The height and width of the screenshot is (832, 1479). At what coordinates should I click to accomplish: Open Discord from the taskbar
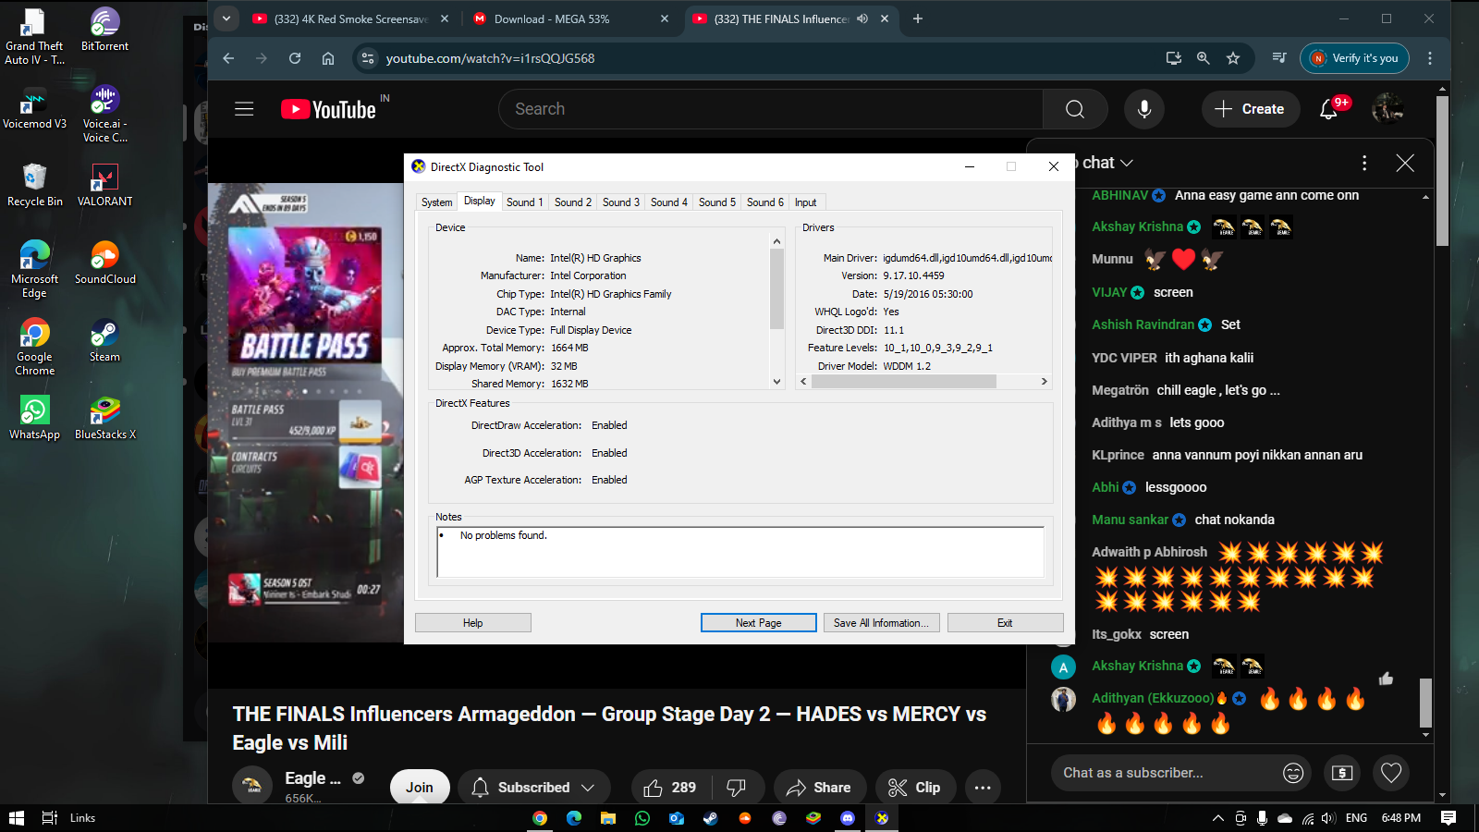[x=848, y=818]
